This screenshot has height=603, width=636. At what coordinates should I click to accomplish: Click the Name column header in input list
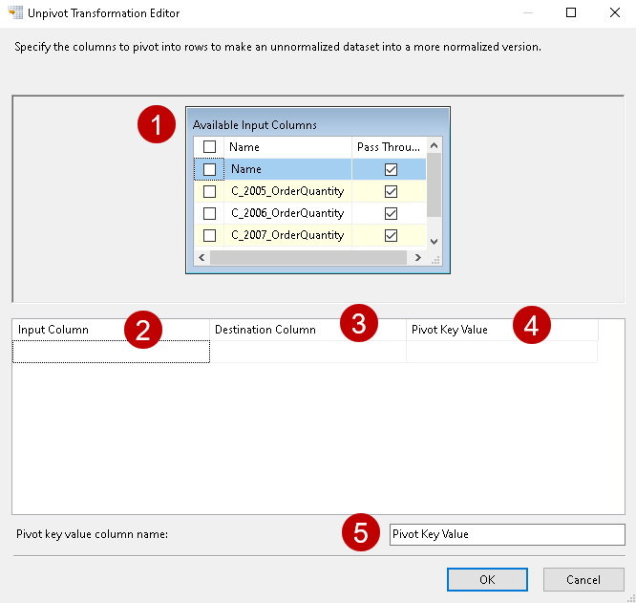(x=287, y=147)
